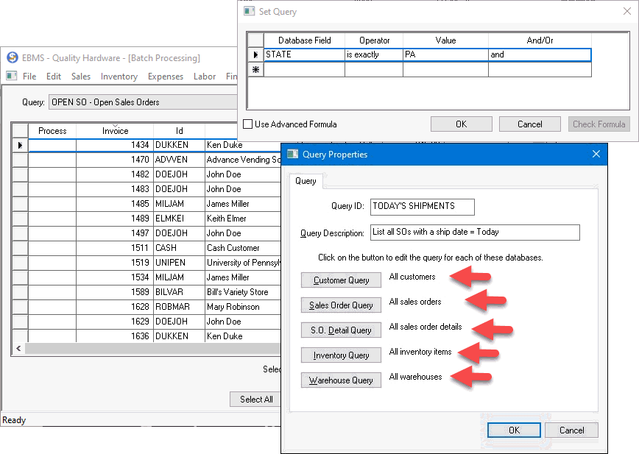Click the Customer Query button

coord(341,280)
